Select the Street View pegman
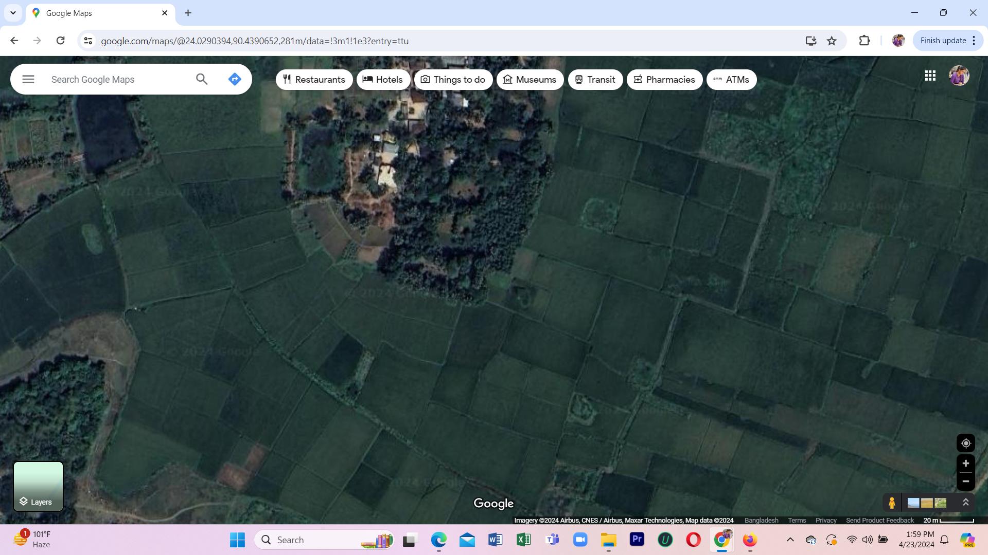Screen dimensions: 988x555 click(892, 503)
